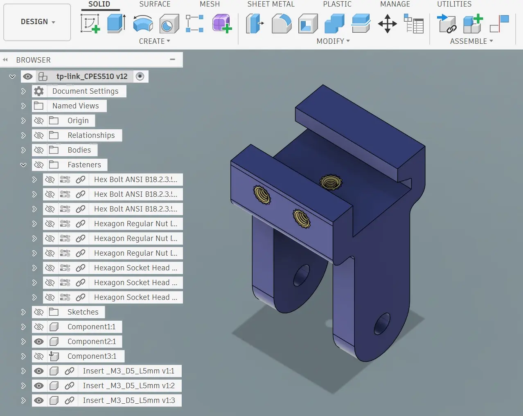Click the top threaded insert on the model
The width and height of the screenshot is (523, 416).
click(331, 182)
